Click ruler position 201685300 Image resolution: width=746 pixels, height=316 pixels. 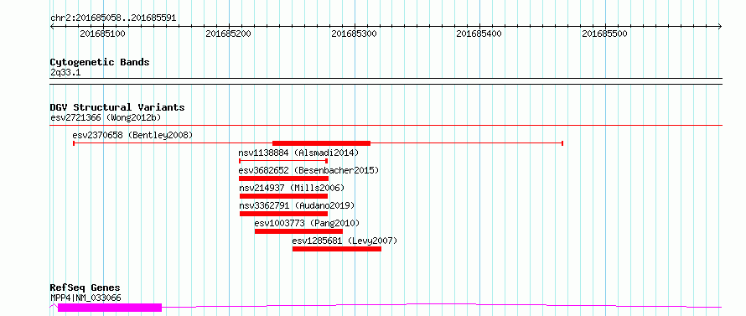point(354,34)
